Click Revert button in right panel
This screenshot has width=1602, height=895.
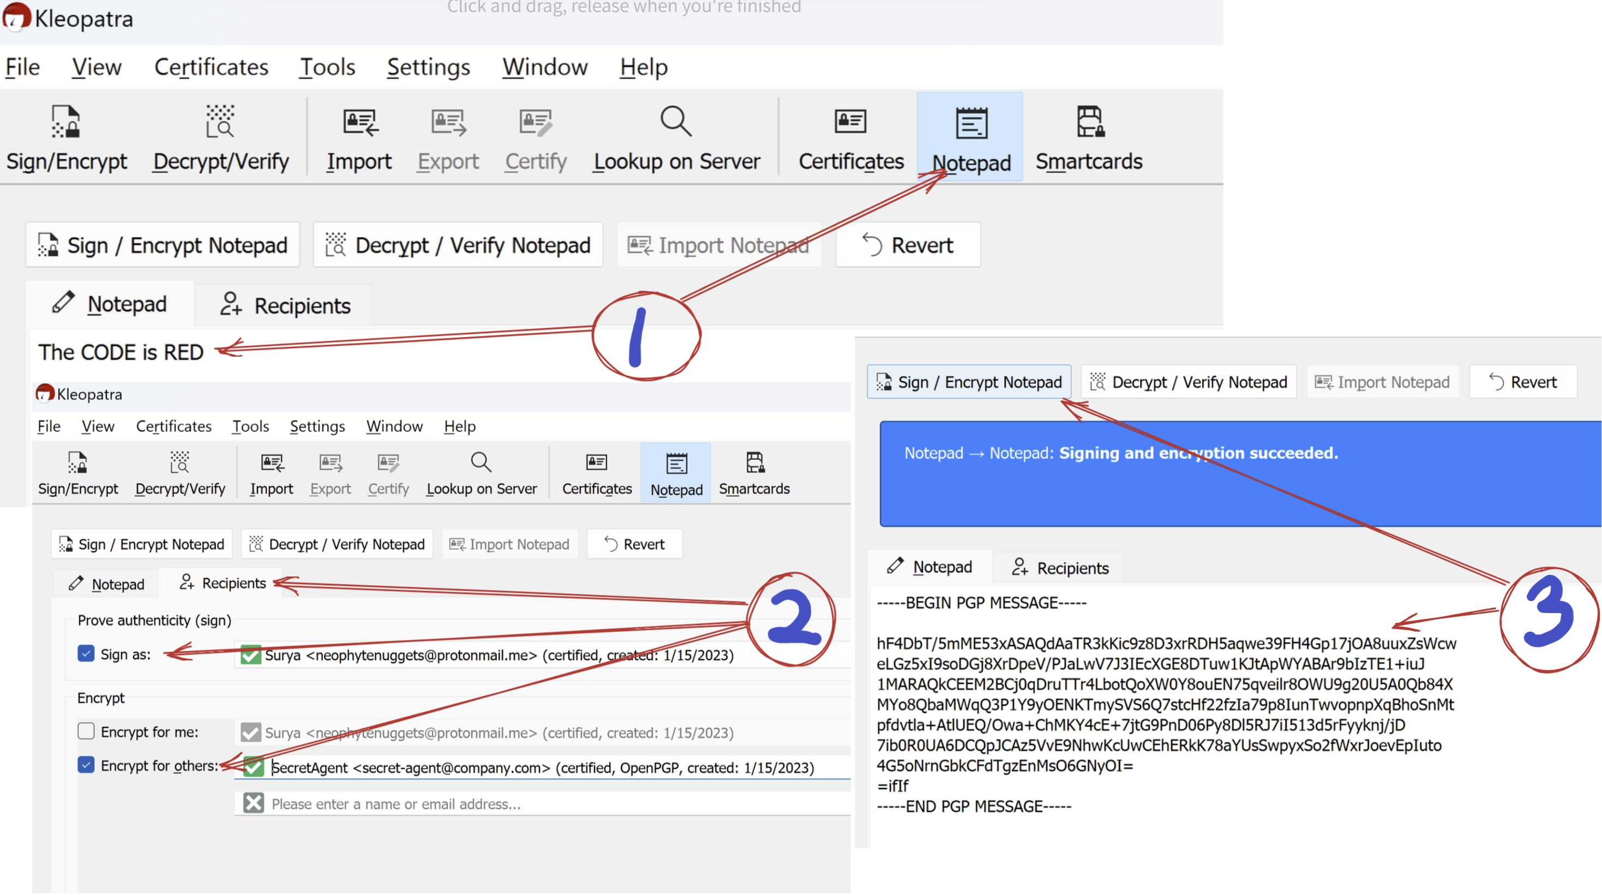tap(1523, 382)
